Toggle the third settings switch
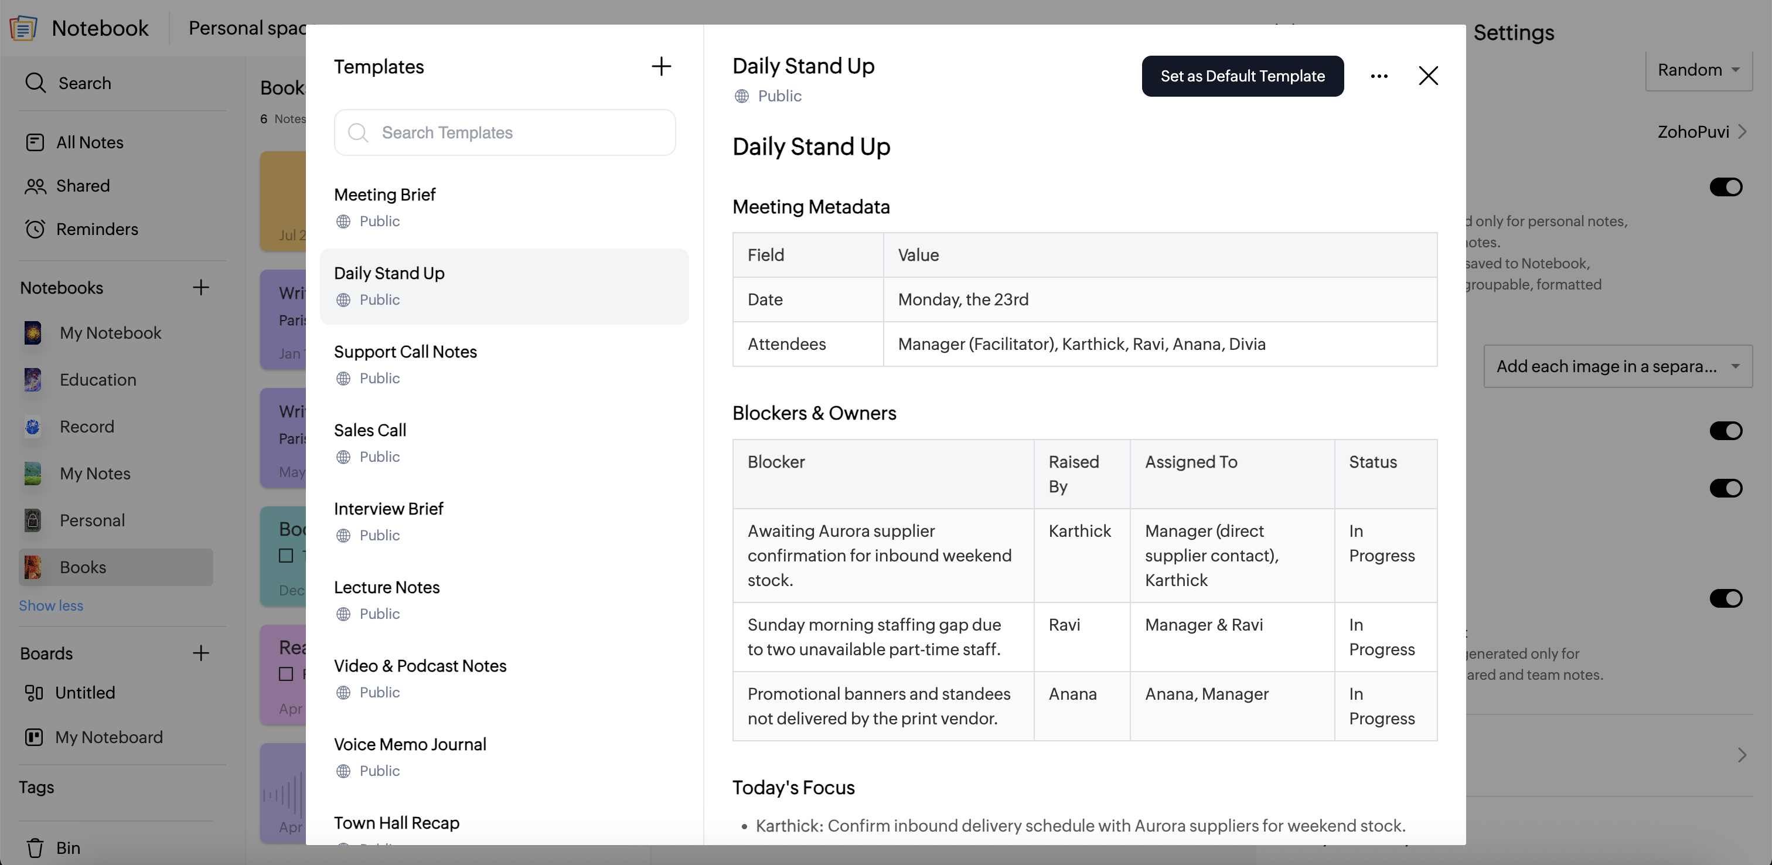 pyautogui.click(x=1726, y=489)
